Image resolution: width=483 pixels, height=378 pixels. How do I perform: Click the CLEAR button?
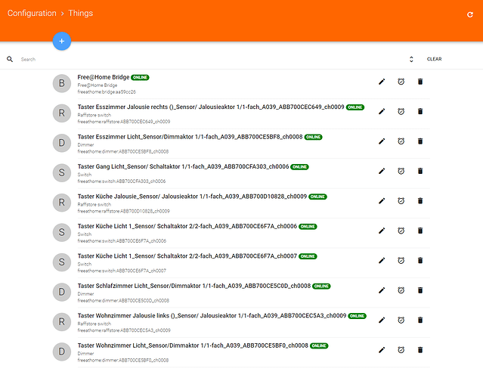pos(434,59)
